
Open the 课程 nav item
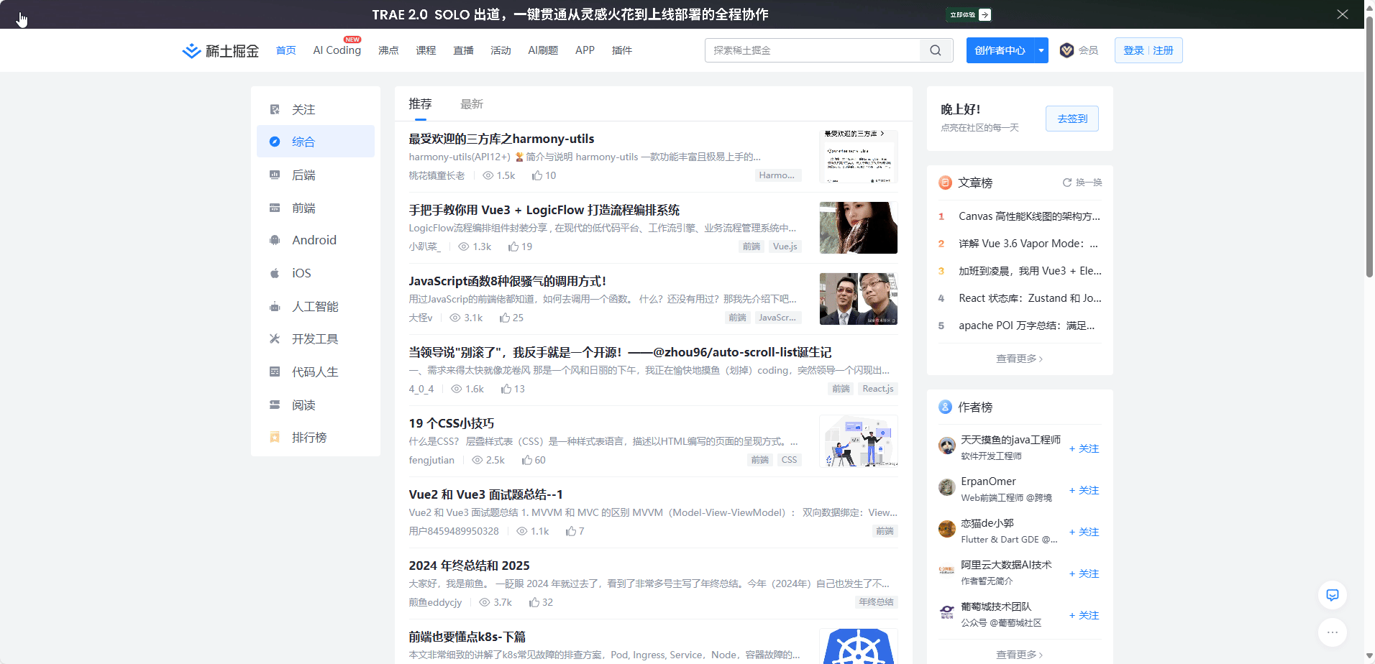[x=426, y=50]
